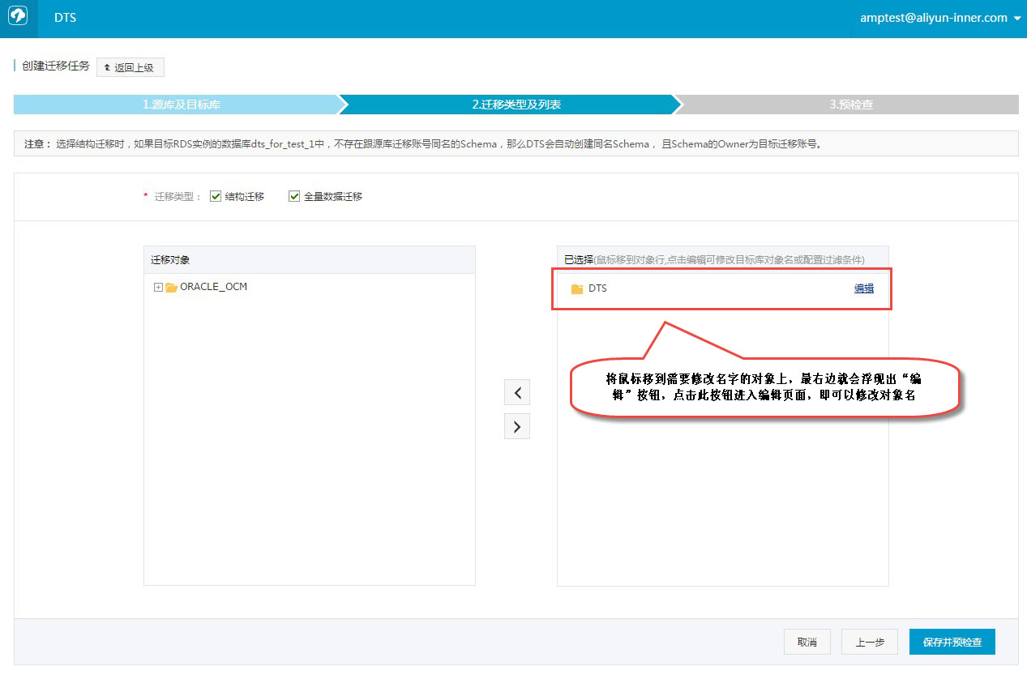Viewport: 1027px width, 679px height.
Task: Click the folder icon beside DTS object
Action: pos(576,288)
